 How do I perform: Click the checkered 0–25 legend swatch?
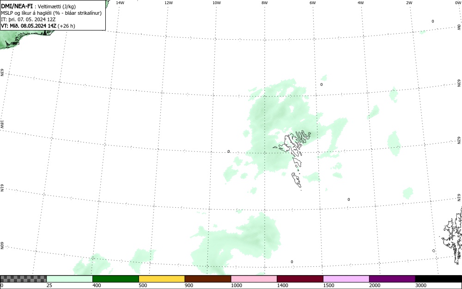point(23,279)
